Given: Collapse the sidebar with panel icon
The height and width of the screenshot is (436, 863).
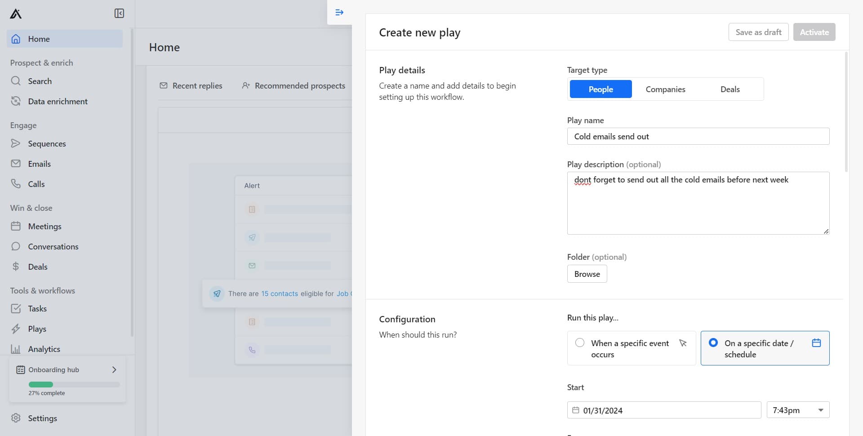Looking at the screenshot, I should tap(119, 13).
